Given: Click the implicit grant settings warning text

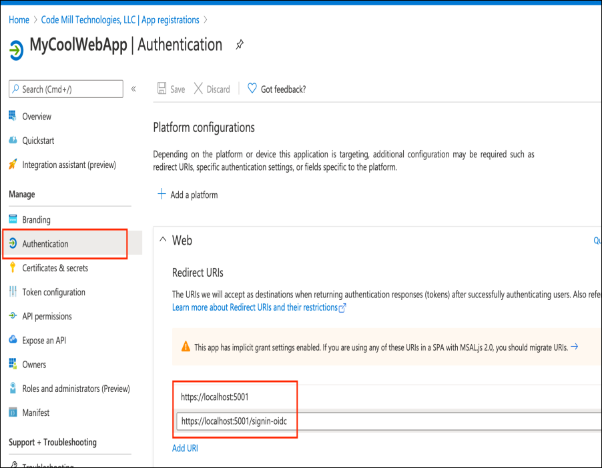Looking at the screenshot, I should 381,347.
